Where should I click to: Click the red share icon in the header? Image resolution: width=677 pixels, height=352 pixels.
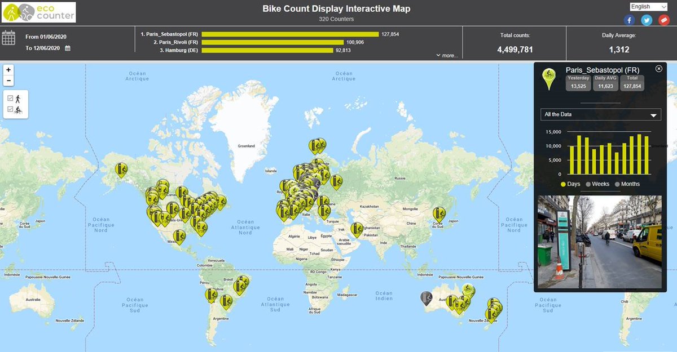click(664, 20)
